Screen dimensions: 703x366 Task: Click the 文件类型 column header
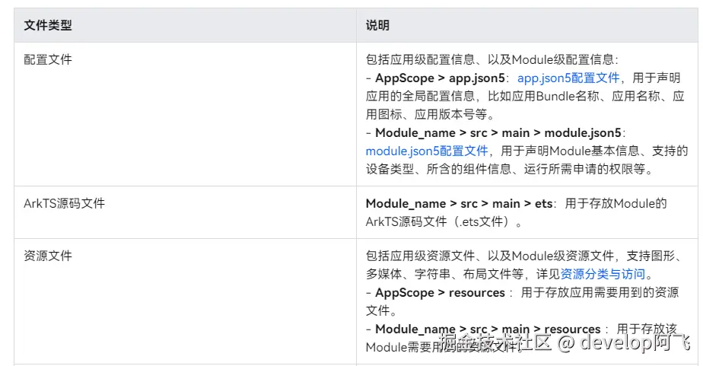48,25
